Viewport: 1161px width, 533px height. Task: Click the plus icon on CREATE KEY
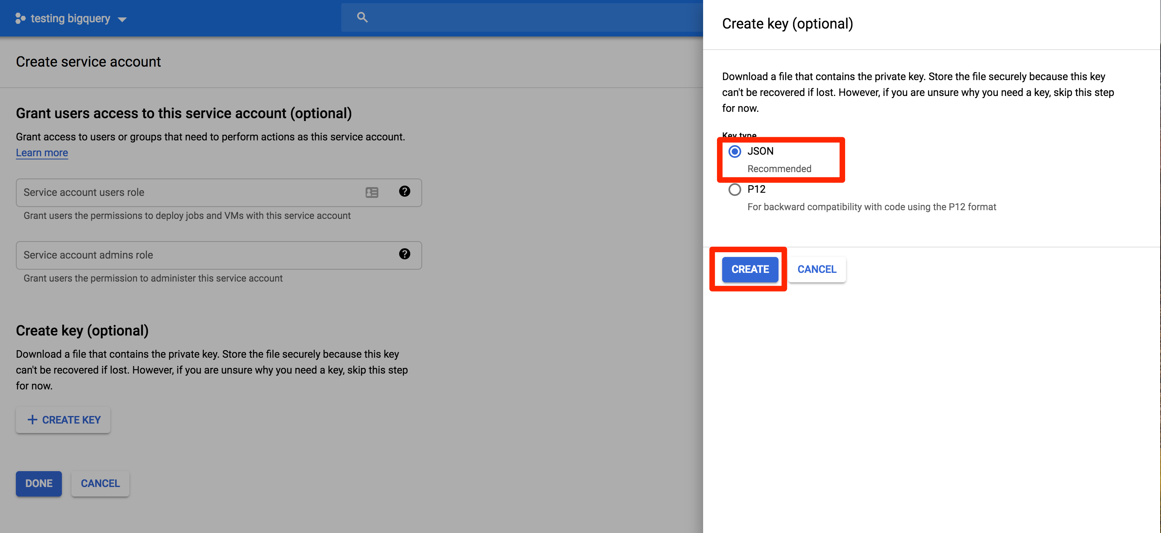pos(33,420)
